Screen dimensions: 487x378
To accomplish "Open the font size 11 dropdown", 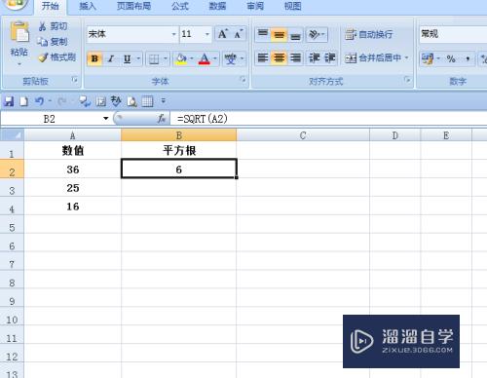I will [207, 34].
